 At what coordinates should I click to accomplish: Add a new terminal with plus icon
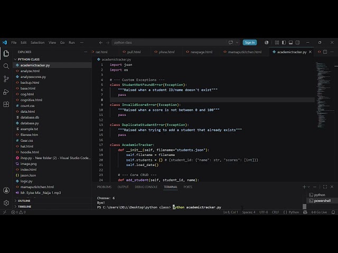coord(304,187)
